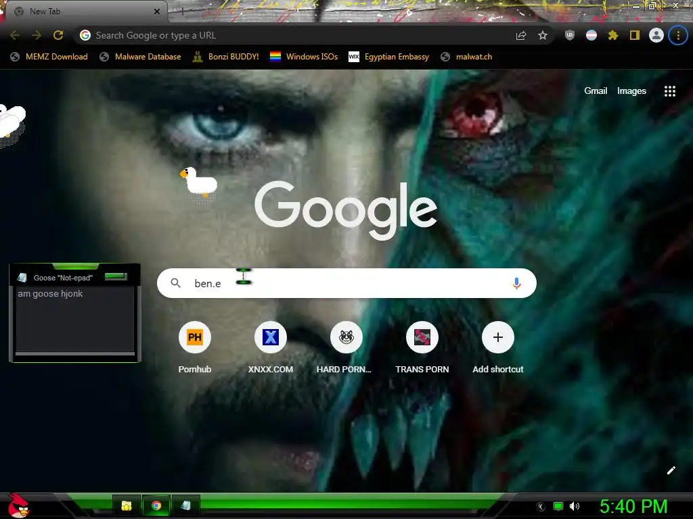Show hidden tray icons arrow
This screenshot has height=519, width=693.
541,507
